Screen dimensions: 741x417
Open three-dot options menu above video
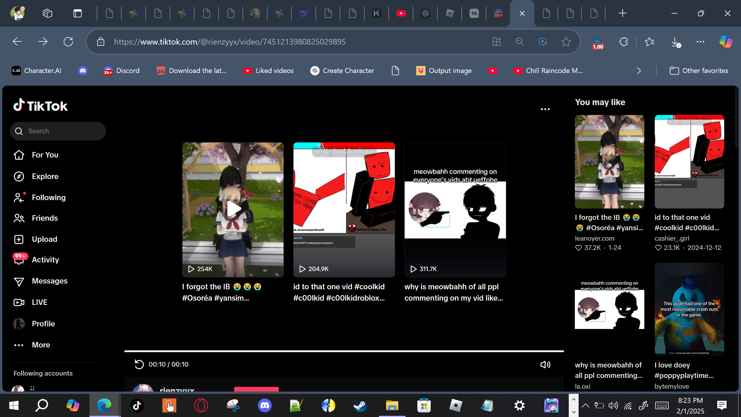pos(545,109)
